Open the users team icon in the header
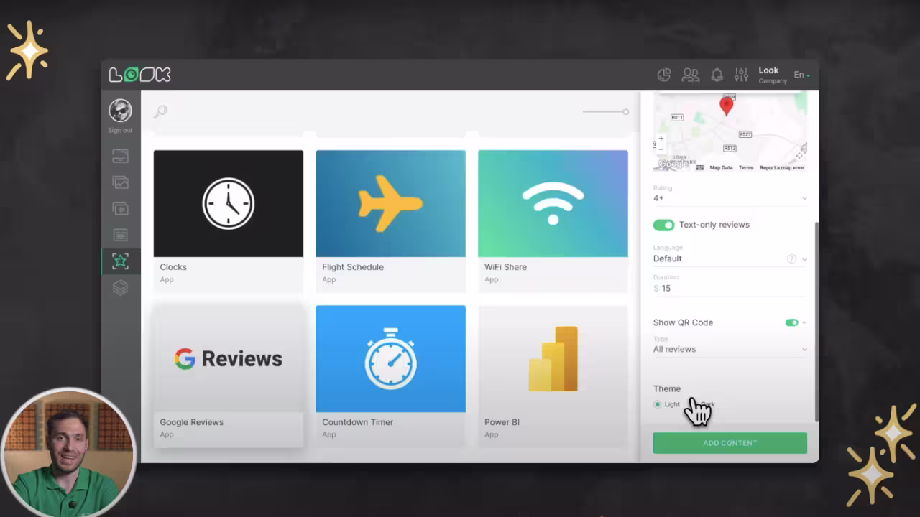 [690, 75]
